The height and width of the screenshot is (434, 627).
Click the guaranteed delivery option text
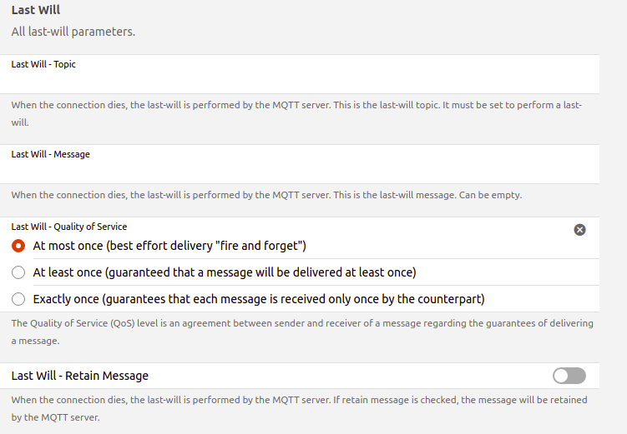tap(224, 272)
